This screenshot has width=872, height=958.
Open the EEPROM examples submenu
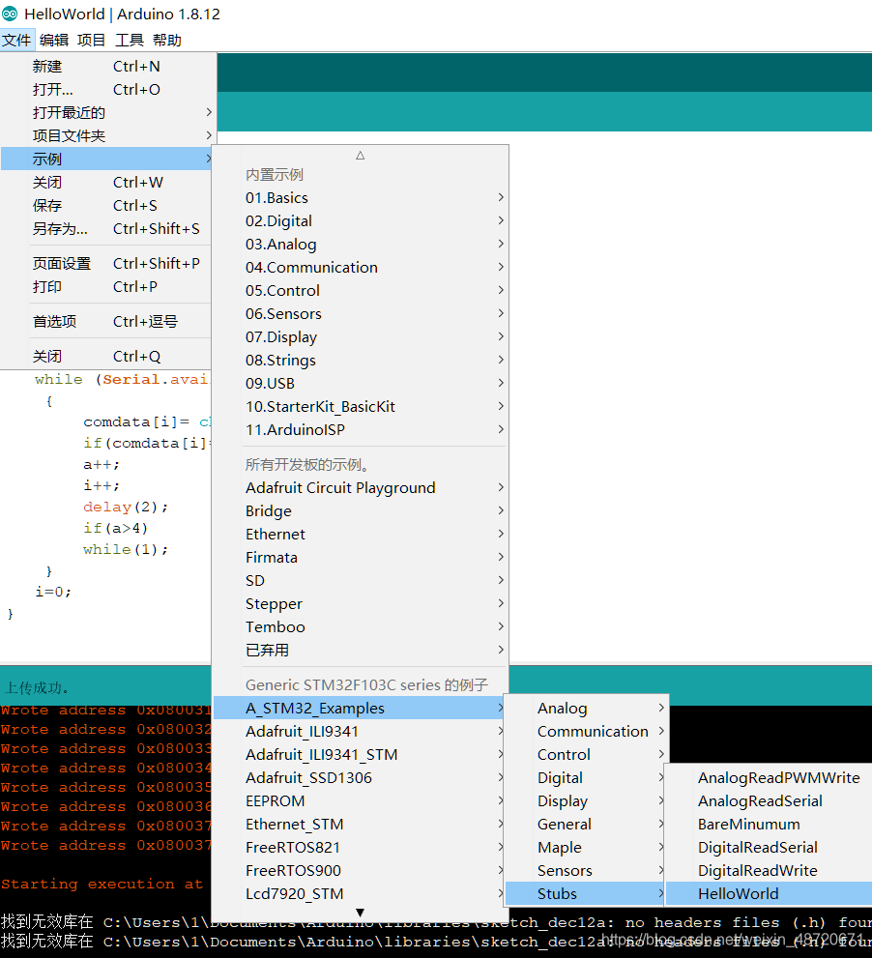coord(360,801)
